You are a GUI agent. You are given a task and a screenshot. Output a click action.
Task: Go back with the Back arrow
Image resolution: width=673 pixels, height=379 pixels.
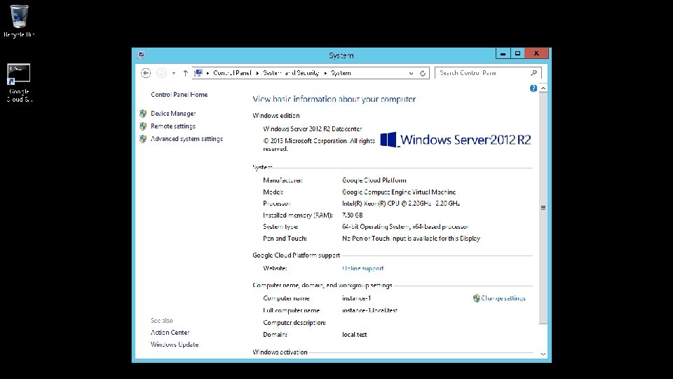click(x=146, y=73)
